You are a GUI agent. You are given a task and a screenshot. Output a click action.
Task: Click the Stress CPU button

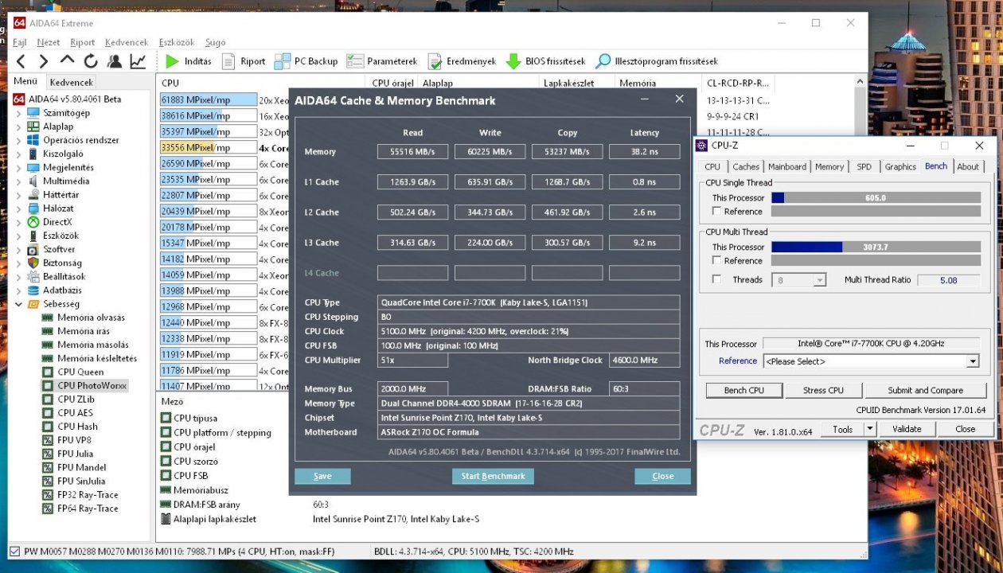[823, 390]
